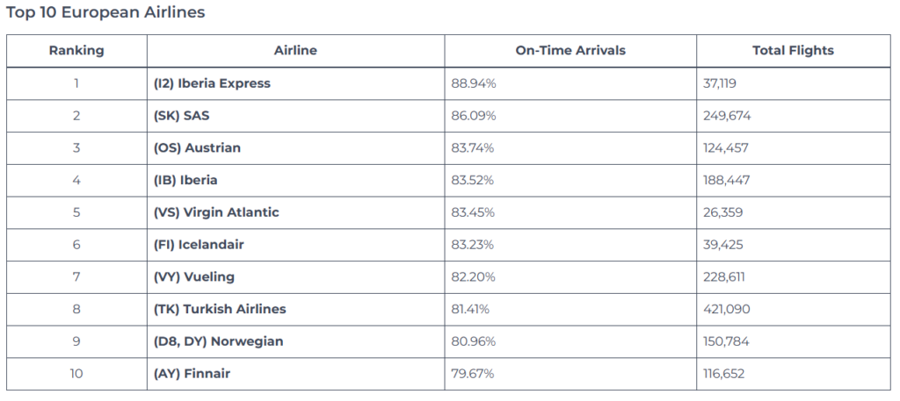Select the On-Time Arrivals column header

pos(570,51)
